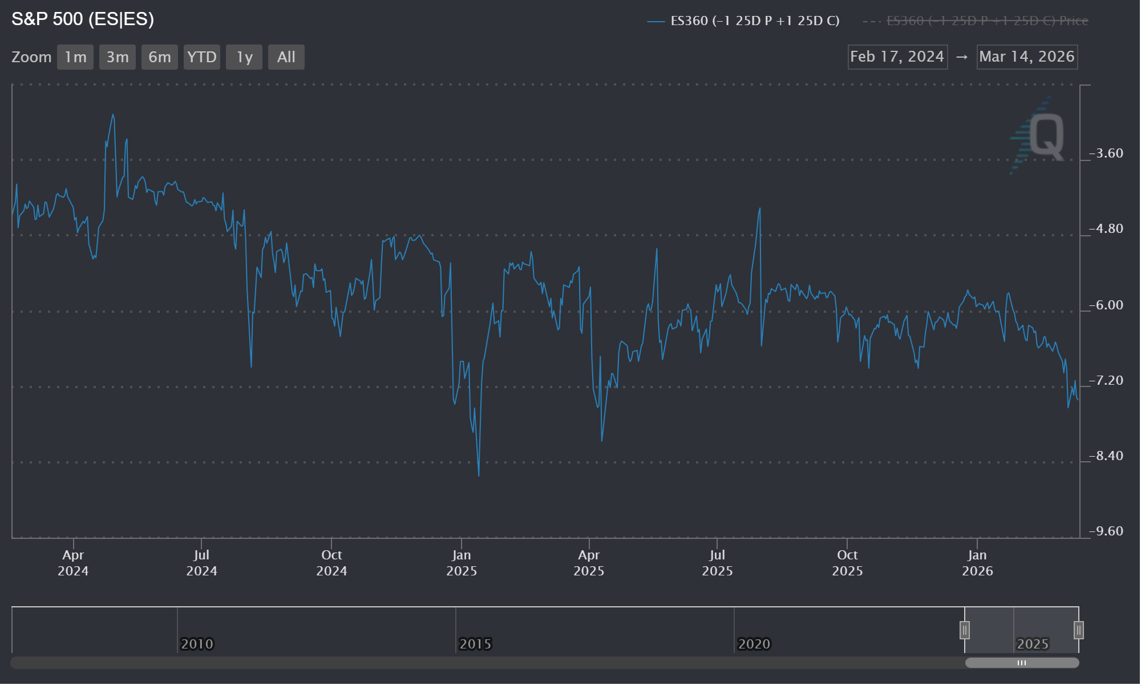The width and height of the screenshot is (1141, 685).
Task: Grab the navigator left range handle
Action: [965, 630]
